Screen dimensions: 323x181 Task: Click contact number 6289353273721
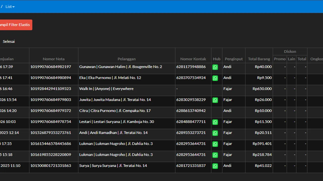click(x=191, y=132)
